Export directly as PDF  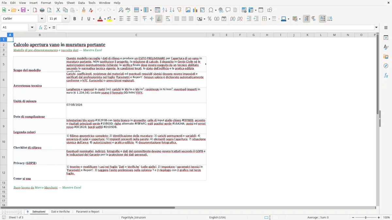point(35,10)
